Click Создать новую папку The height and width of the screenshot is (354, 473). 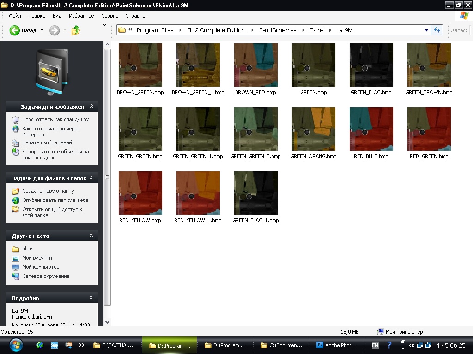[48, 191]
